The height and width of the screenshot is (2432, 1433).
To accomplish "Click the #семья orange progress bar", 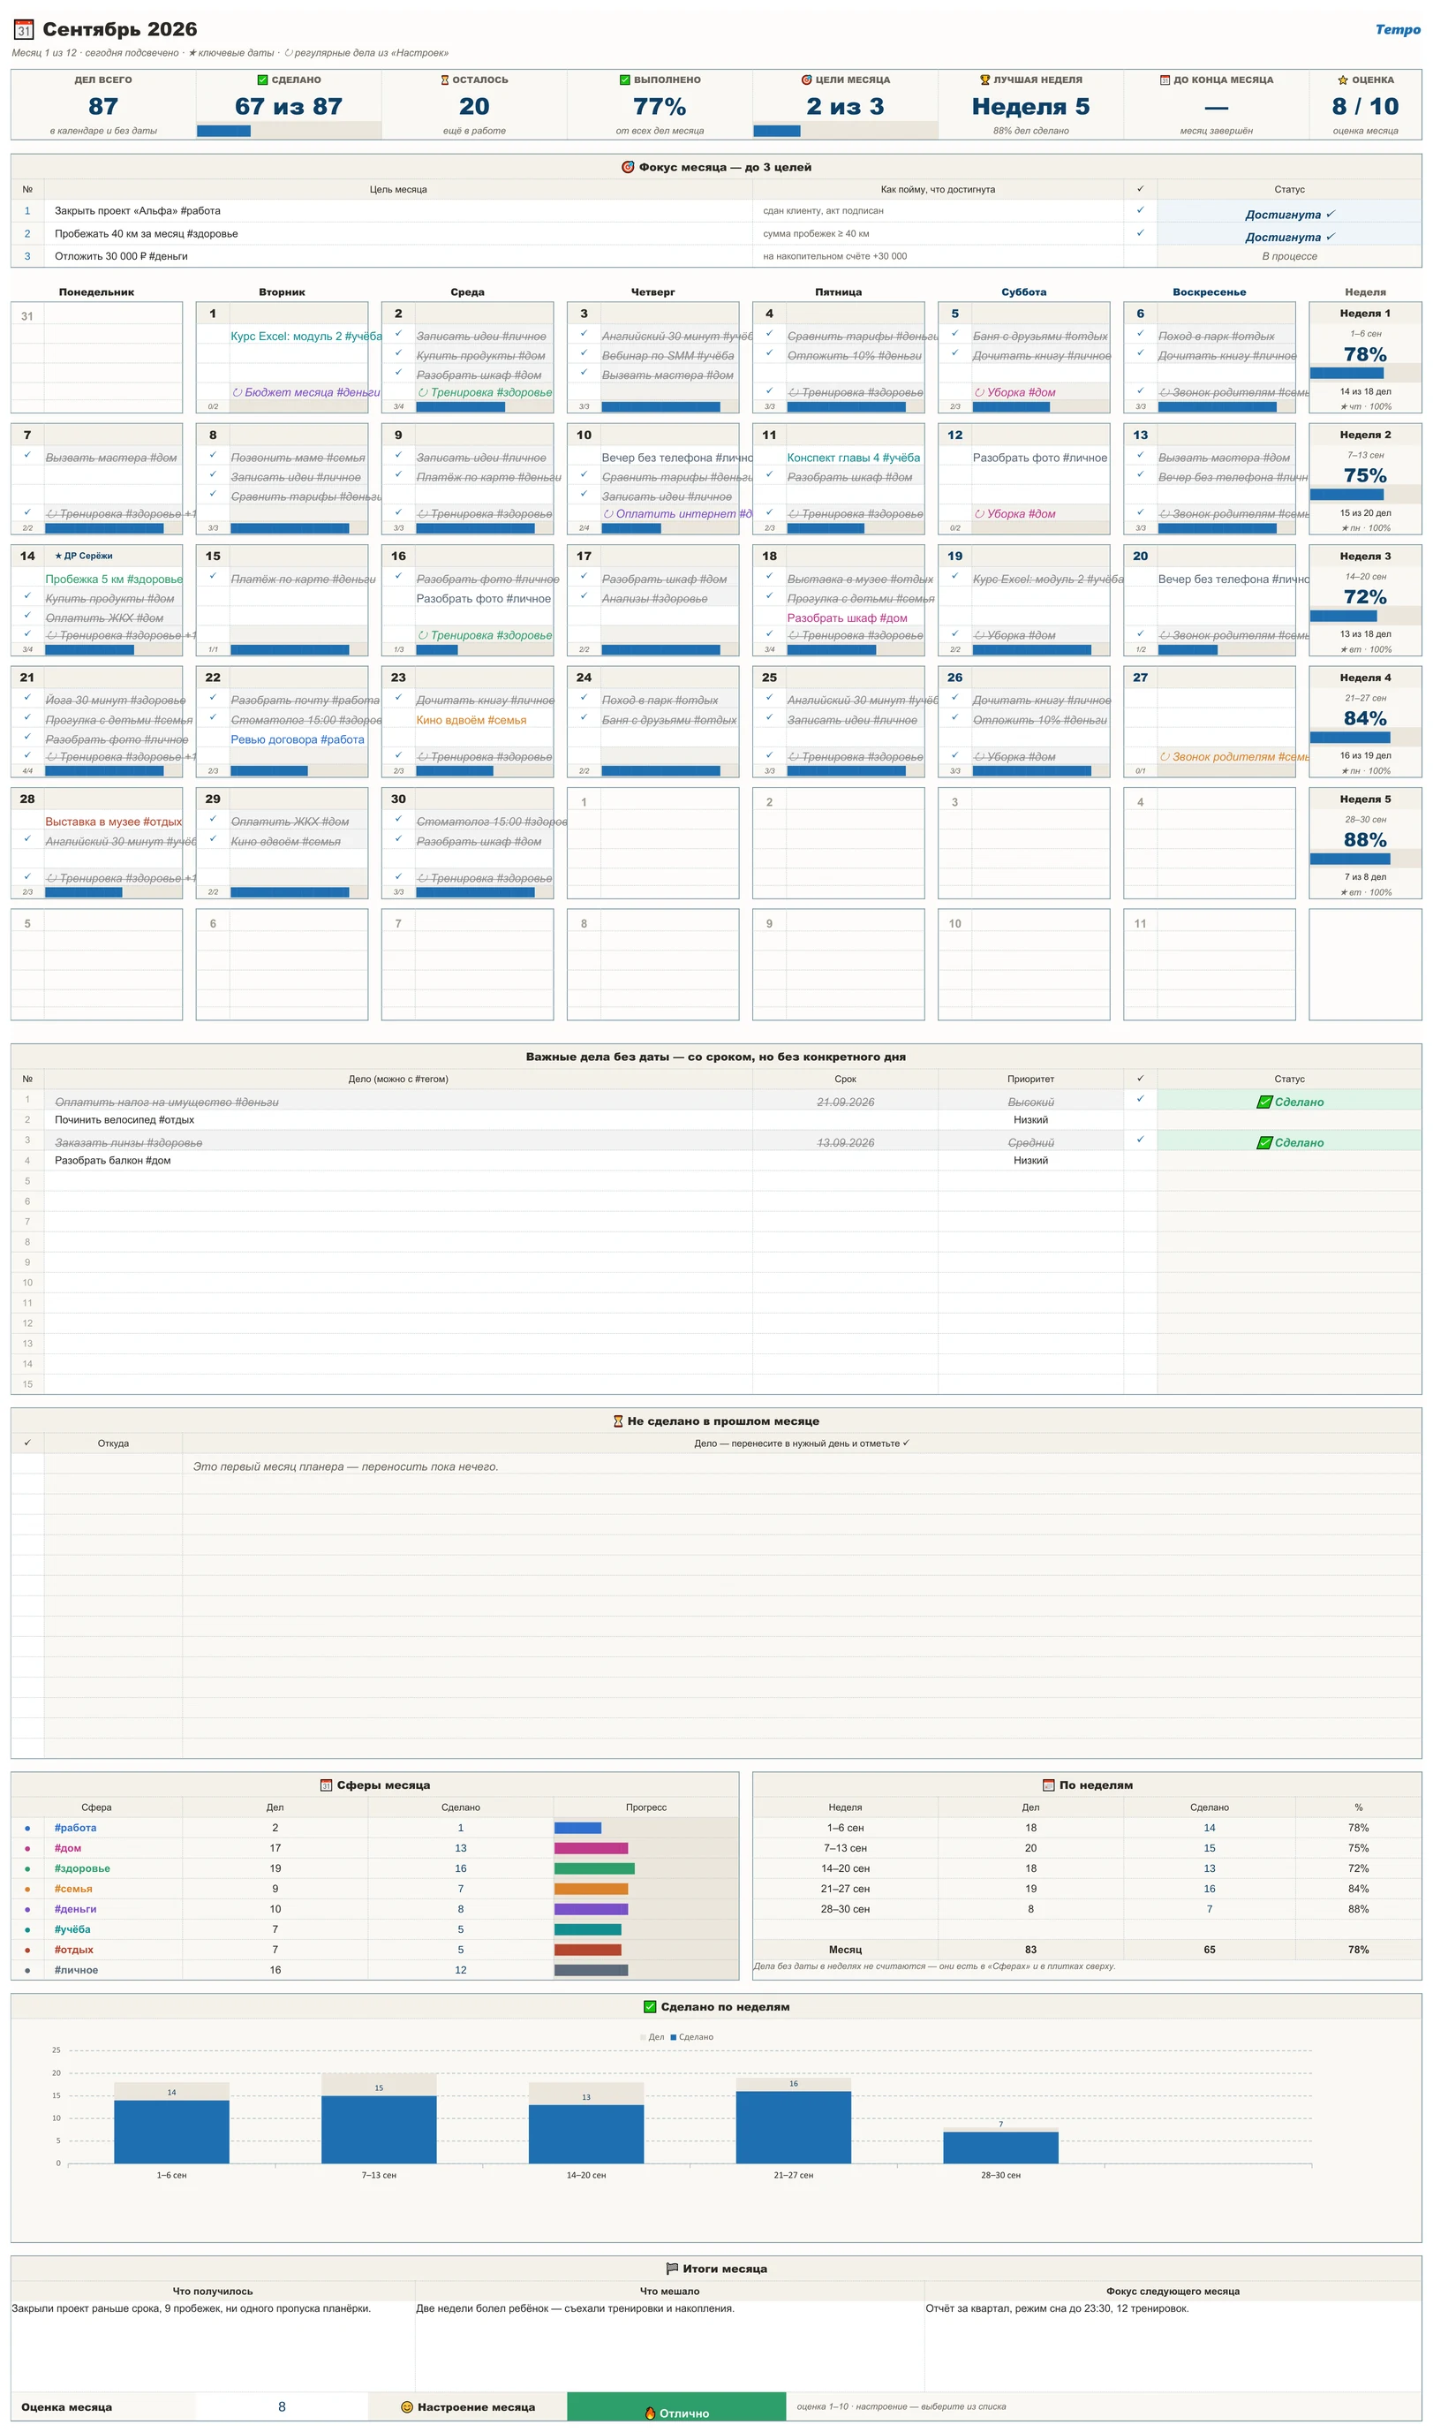I will click(x=592, y=1890).
